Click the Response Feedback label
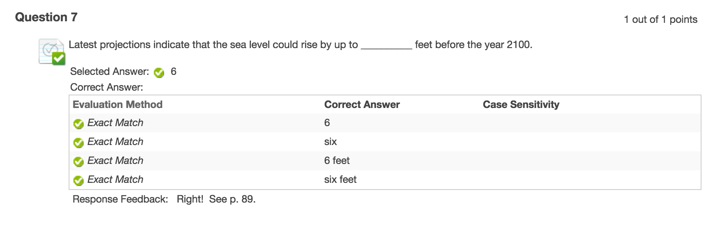 pos(120,199)
